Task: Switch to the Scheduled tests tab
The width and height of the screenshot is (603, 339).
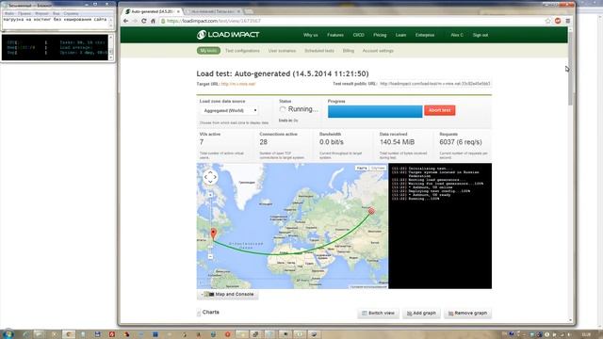Action: click(x=319, y=51)
